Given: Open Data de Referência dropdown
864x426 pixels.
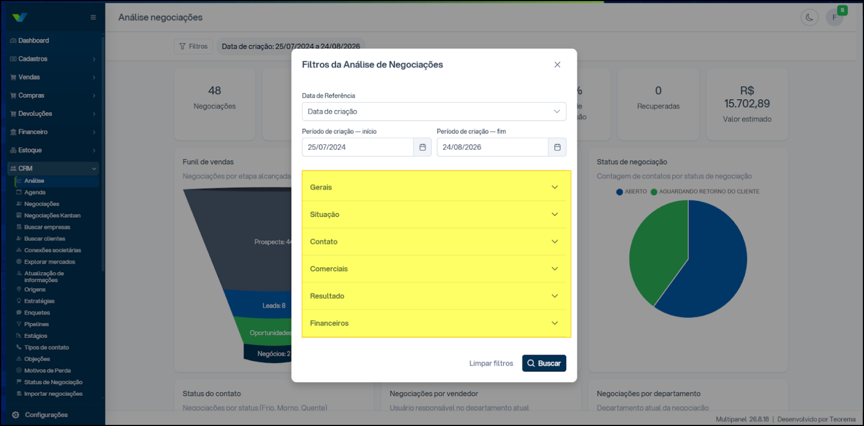Looking at the screenshot, I should (x=434, y=111).
